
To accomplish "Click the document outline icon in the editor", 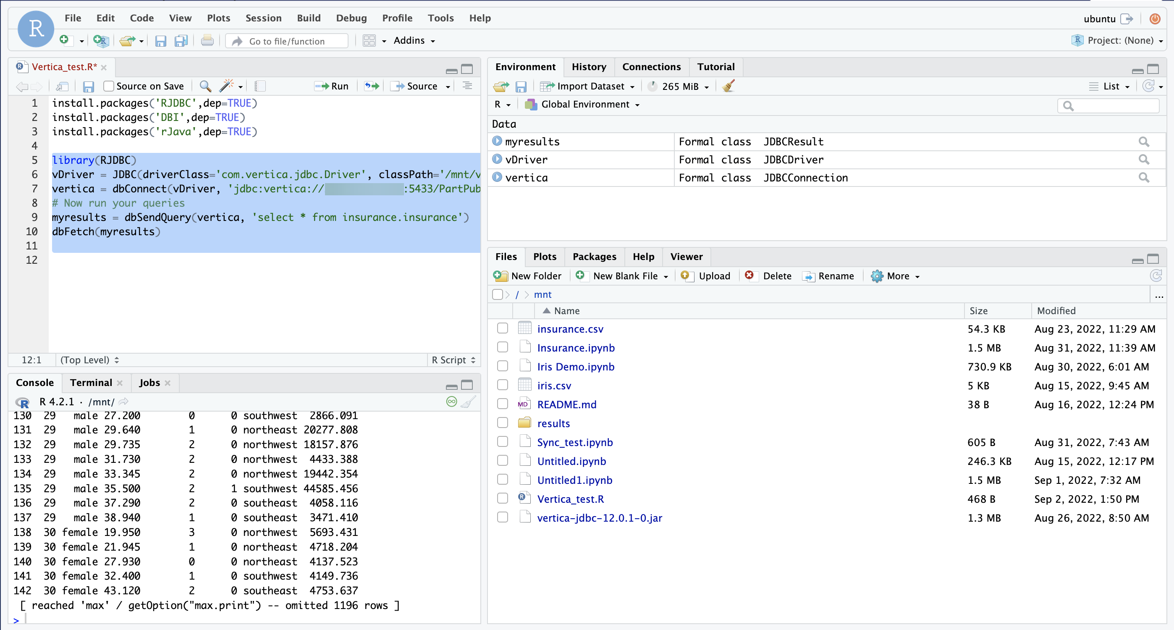I will coord(467,86).
